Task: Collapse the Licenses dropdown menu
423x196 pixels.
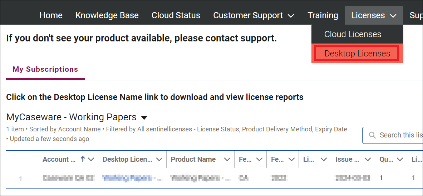Action: [374, 15]
